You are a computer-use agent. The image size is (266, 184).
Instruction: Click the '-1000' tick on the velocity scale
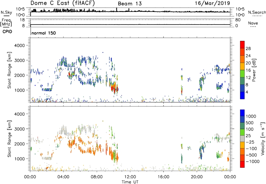coord(252,161)
